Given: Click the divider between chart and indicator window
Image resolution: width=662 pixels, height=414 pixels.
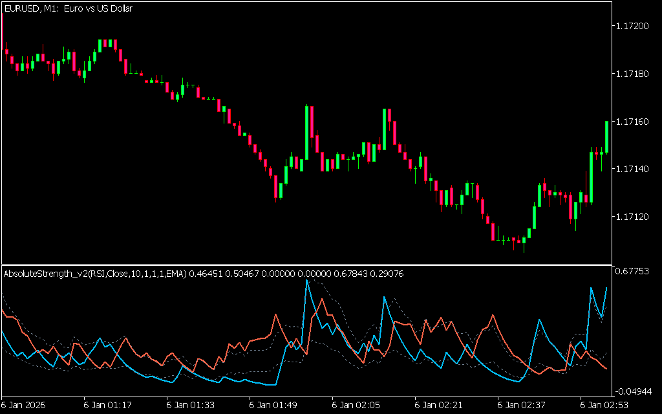Looking at the screenshot, I should click(305, 263).
